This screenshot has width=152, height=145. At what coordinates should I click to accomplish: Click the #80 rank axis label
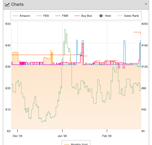pos(144,88)
